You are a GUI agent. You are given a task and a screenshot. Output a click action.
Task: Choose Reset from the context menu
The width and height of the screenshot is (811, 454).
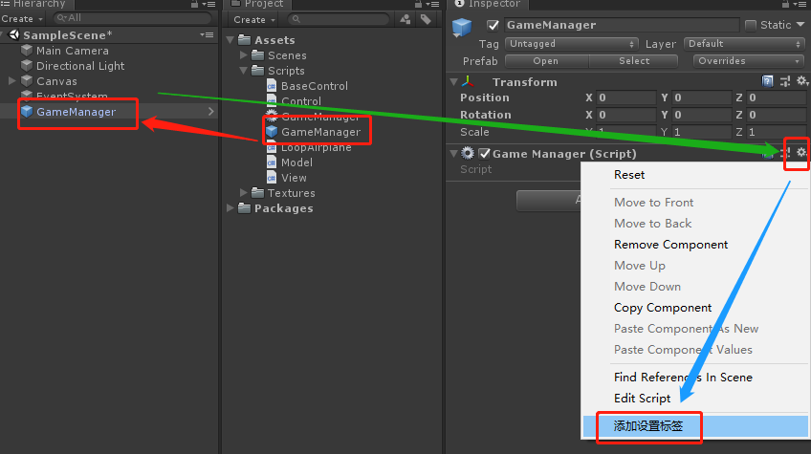pos(629,175)
